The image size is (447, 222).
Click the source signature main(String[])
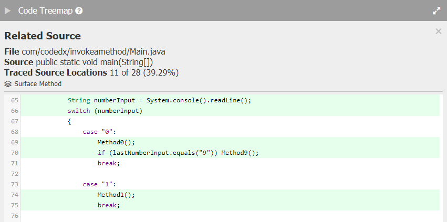[95, 62]
